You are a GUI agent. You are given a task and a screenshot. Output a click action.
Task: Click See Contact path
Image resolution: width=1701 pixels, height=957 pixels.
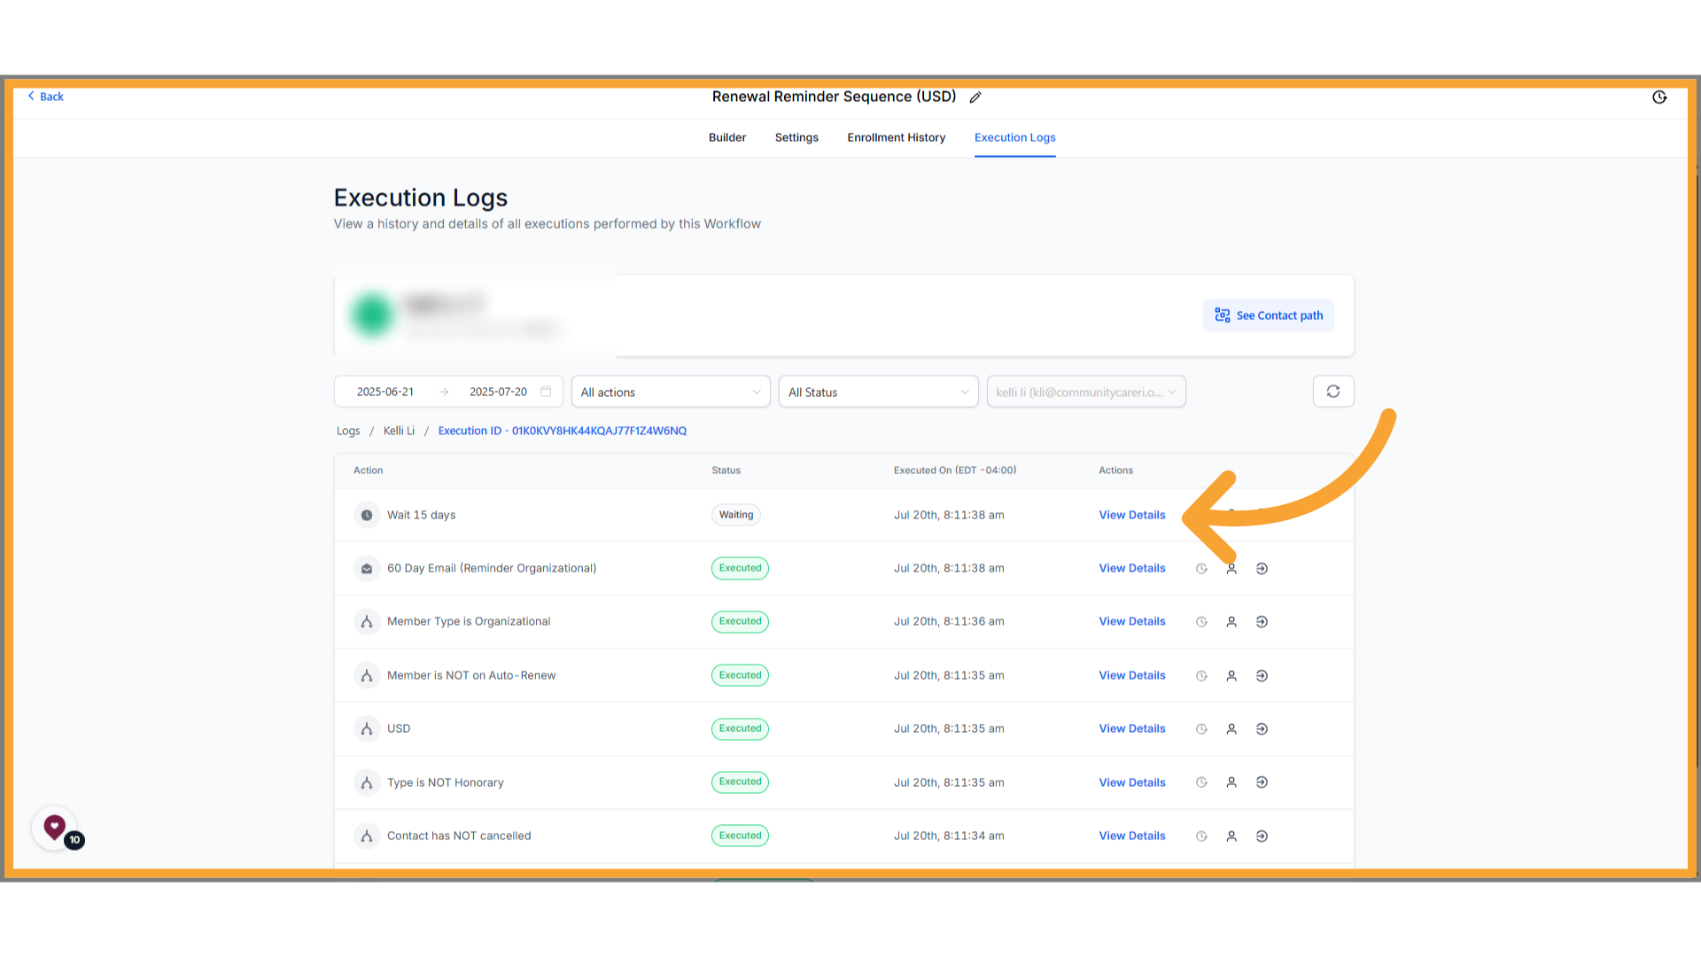point(1268,315)
